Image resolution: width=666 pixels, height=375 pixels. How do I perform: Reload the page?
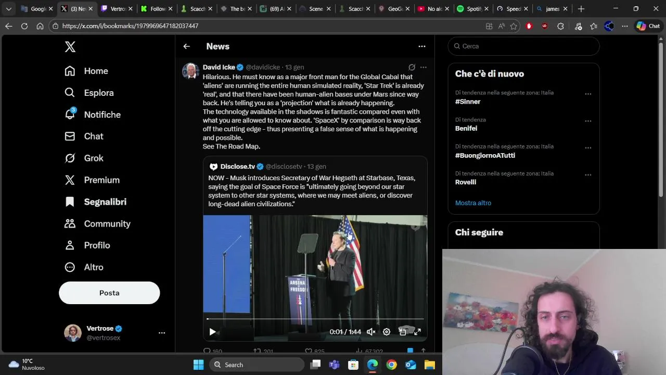pos(24,26)
